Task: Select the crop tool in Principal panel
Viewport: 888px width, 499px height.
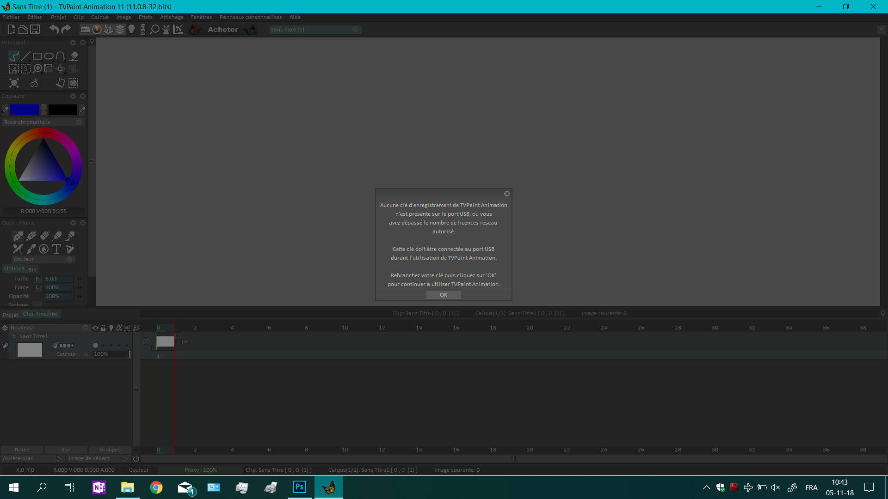Action: coord(49,68)
